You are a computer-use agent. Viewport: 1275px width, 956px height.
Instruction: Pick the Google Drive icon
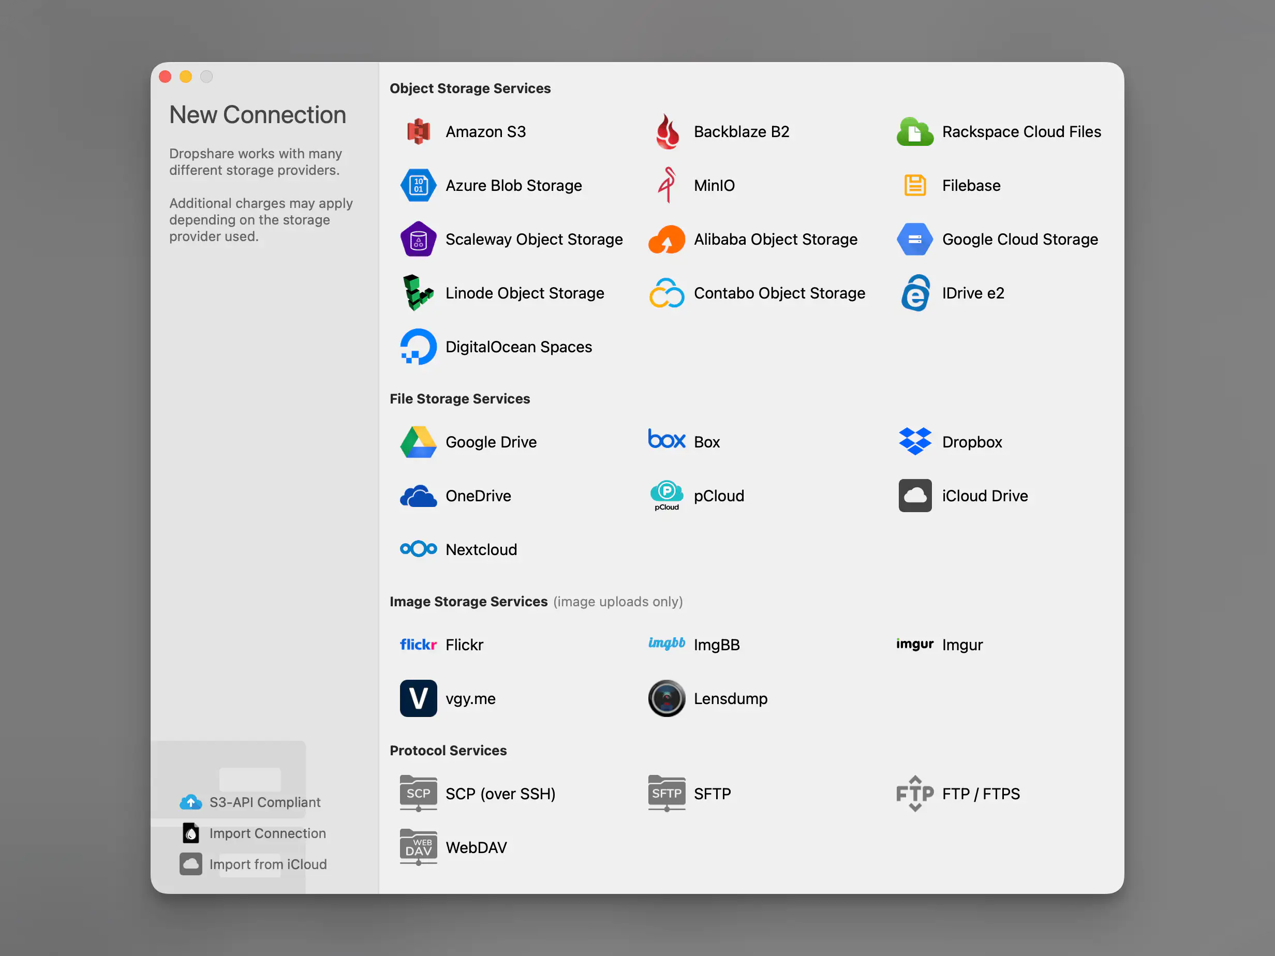point(419,442)
